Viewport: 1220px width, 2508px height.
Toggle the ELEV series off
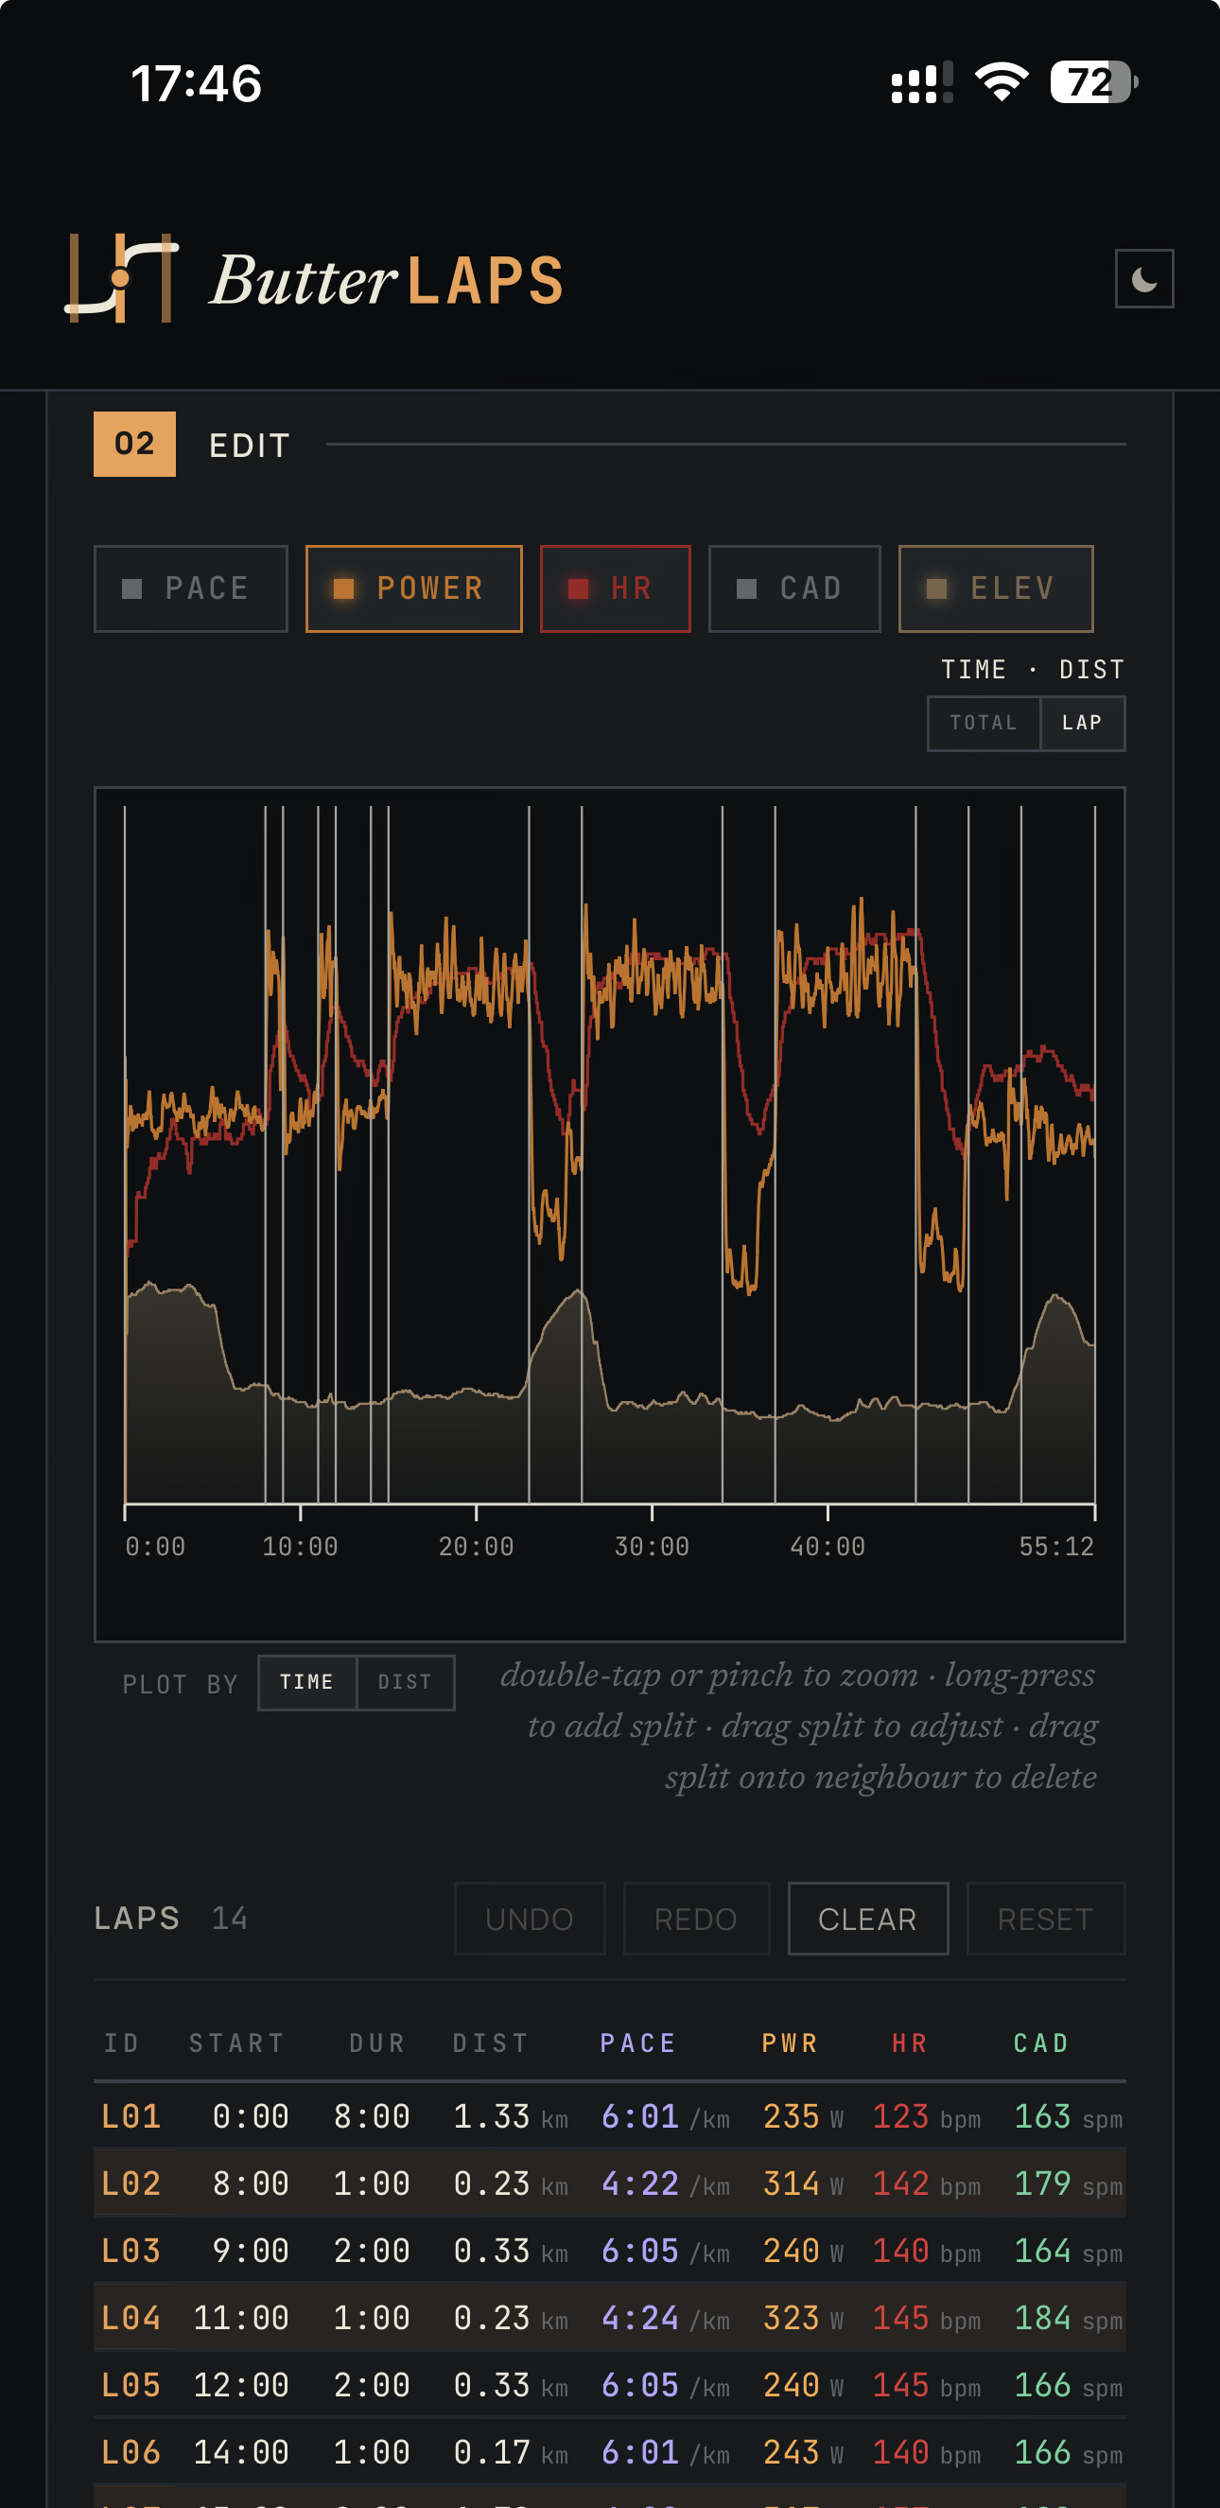pos(996,589)
